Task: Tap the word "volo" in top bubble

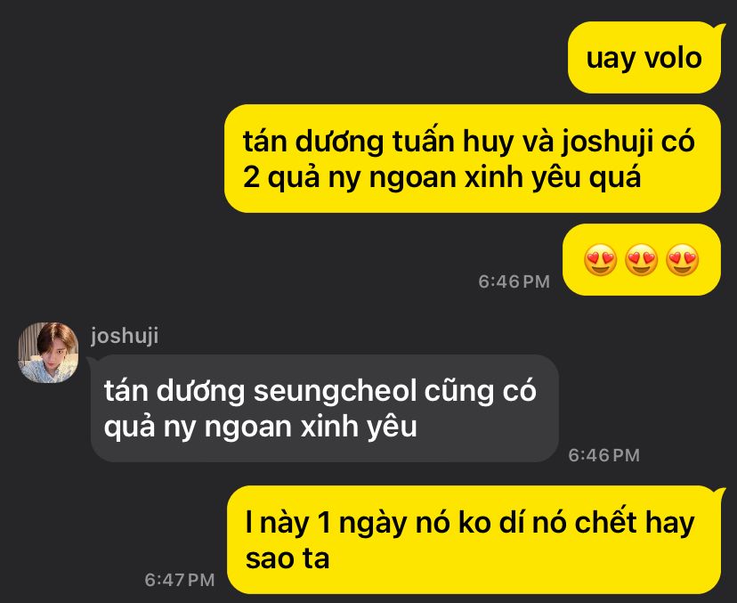Action: (x=673, y=58)
